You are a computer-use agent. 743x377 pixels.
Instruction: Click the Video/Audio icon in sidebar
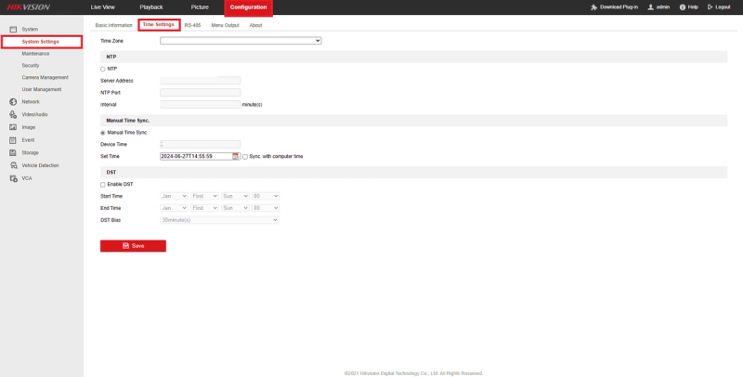pyautogui.click(x=13, y=114)
